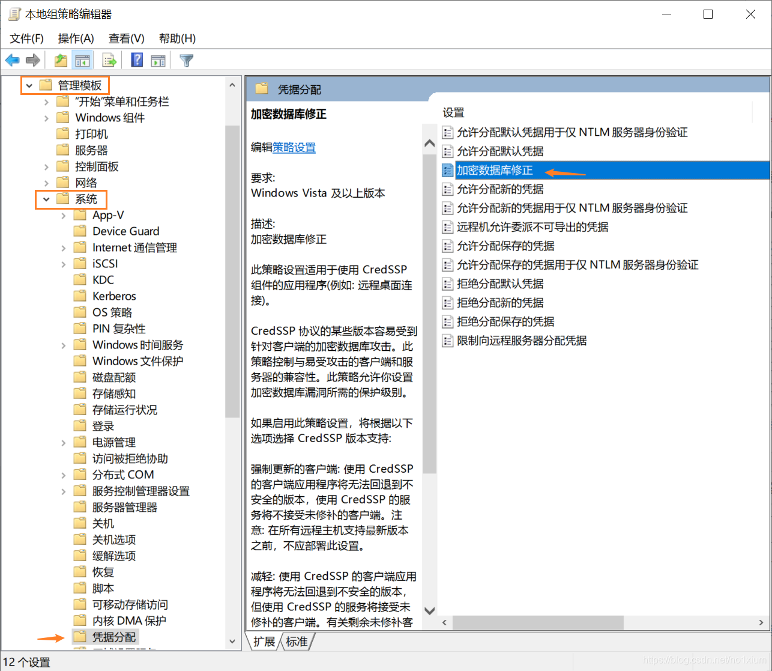This screenshot has width=772, height=671.
Task: Click the Export list toolbar icon
Action: coord(109,60)
